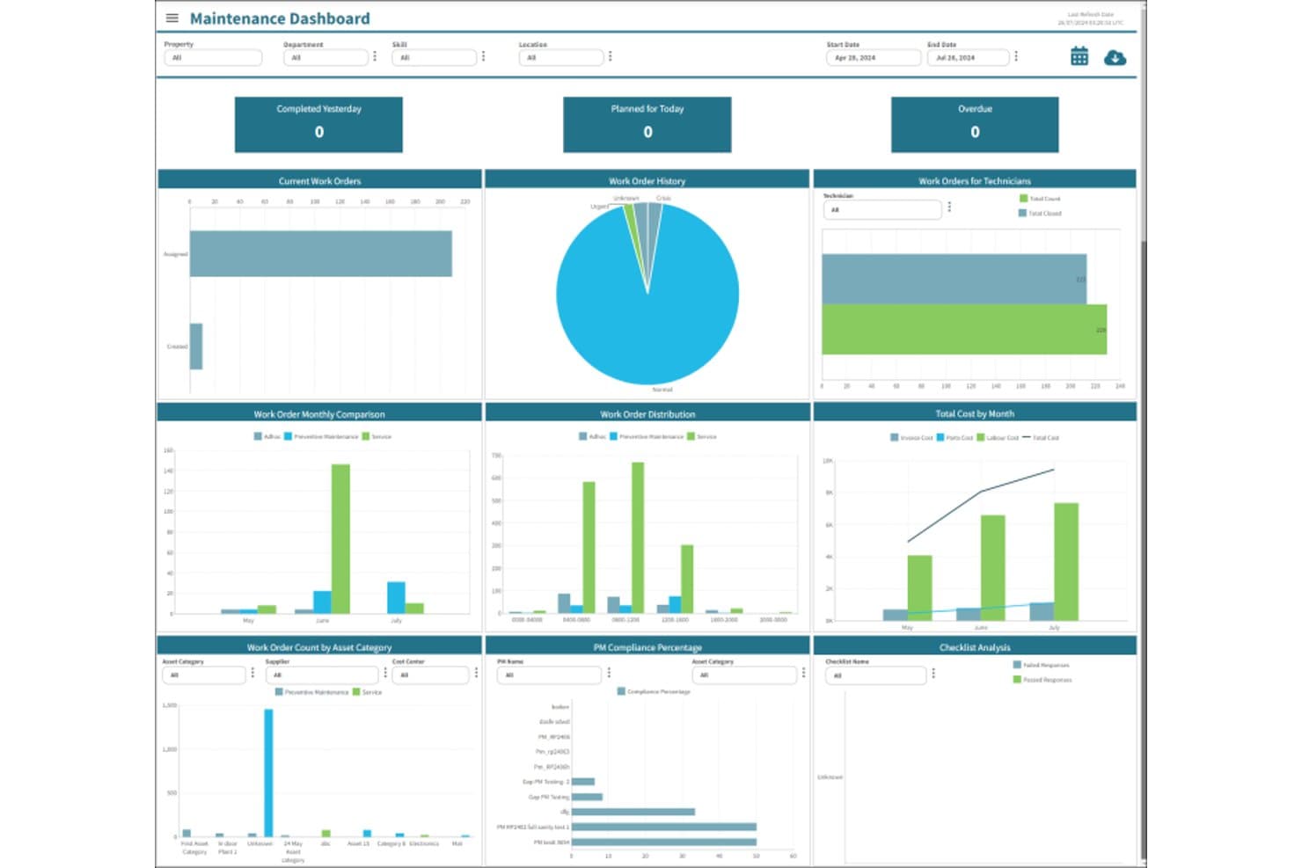The width and height of the screenshot is (1302, 868).
Task: Open the Cost Center three-dot options
Action: [477, 674]
